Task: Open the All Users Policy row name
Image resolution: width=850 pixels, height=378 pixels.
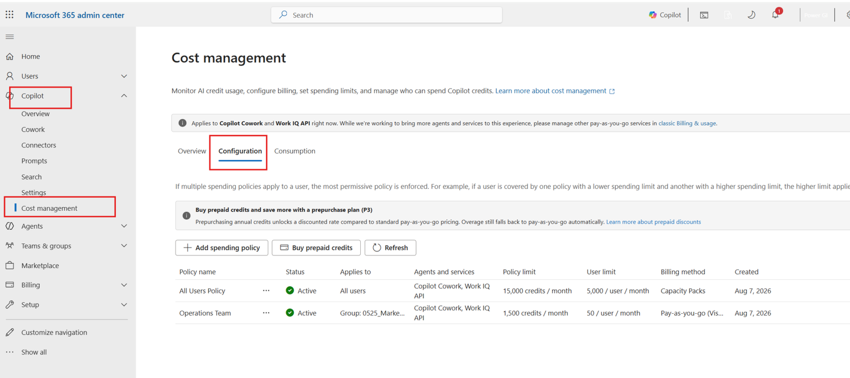Action: (202, 291)
